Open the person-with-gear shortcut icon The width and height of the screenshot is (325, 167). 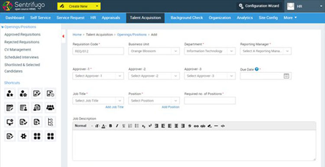23,93
